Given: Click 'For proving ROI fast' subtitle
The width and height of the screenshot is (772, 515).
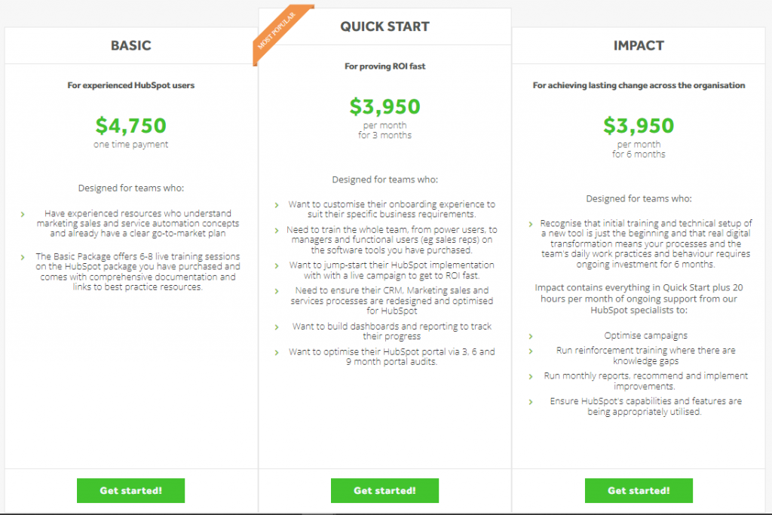Looking at the screenshot, I should [384, 66].
